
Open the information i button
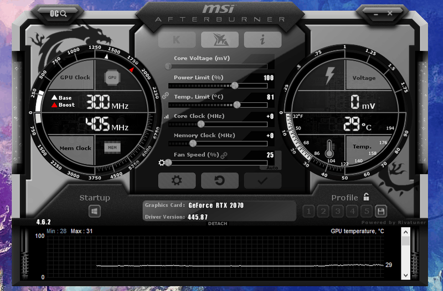(x=262, y=39)
